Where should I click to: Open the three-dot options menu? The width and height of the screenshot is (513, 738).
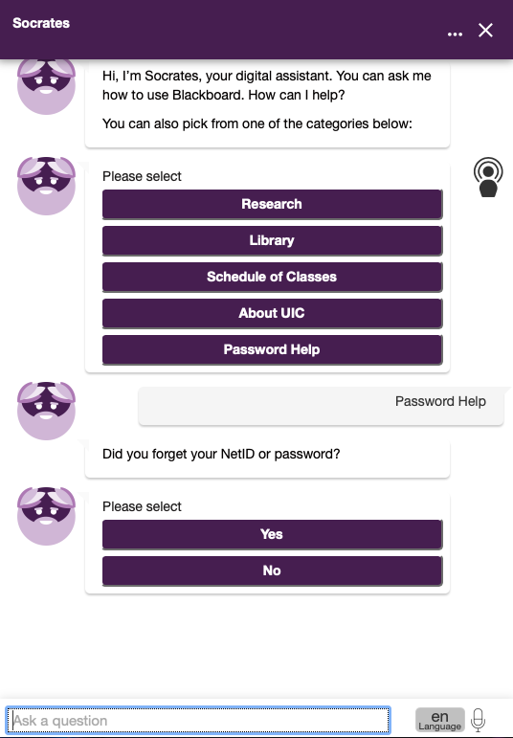click(455, 34)
